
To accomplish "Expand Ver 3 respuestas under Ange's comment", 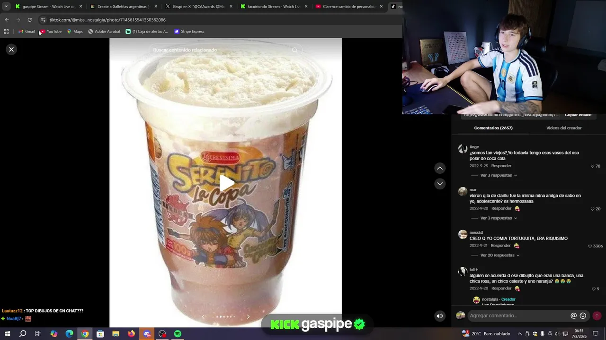I will [x=499, y=175].
